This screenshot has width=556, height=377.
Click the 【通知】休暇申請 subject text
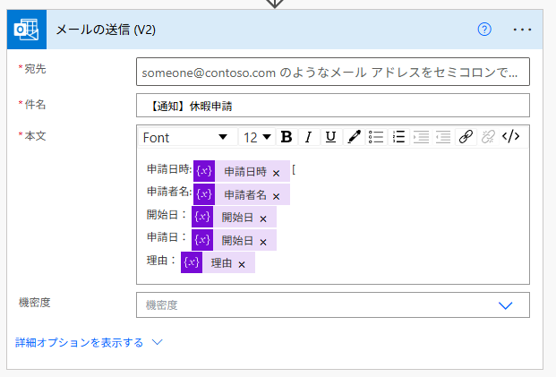[x=190, y=106]
